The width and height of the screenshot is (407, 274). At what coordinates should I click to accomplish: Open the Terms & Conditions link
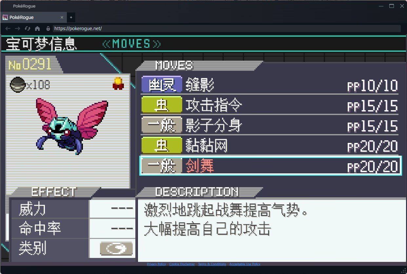coord(212,264)
